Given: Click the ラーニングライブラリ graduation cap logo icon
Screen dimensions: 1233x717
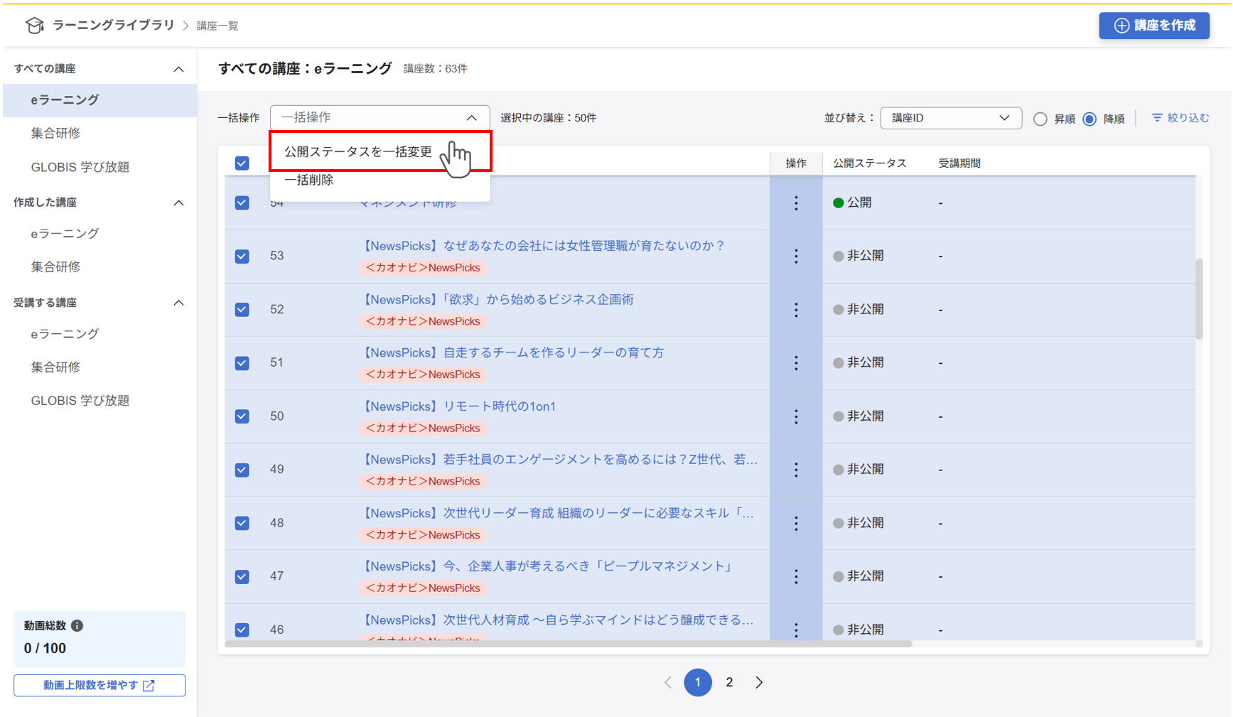Looking at the screenshot, I should [x=34, y=24].
